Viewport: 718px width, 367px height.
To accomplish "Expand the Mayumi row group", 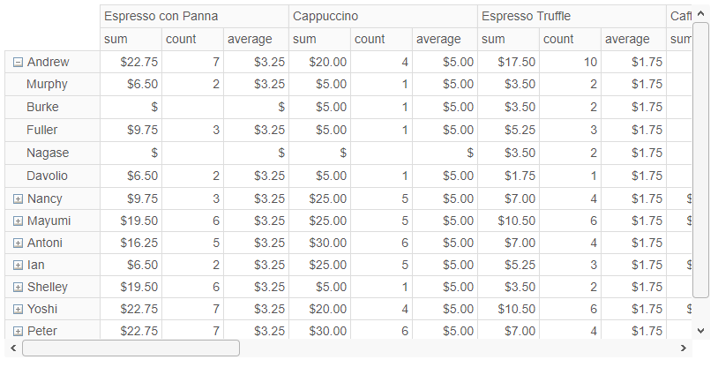I will [x=18, y=221].
